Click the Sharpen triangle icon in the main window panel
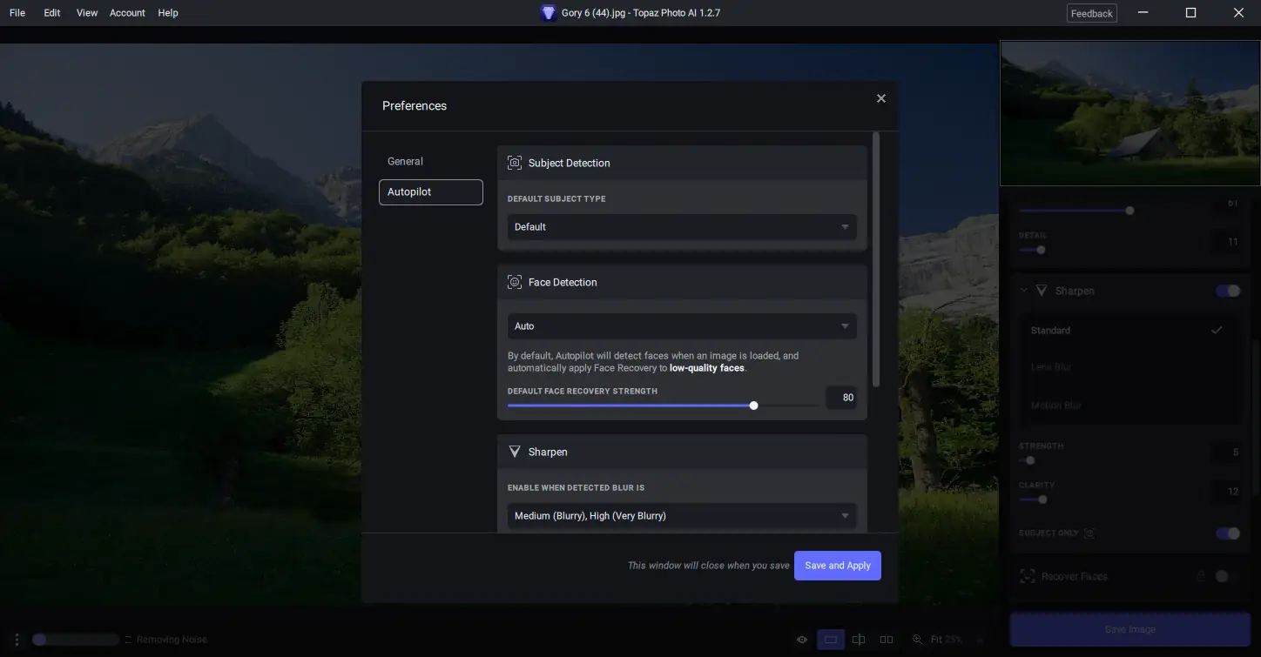Viewport: 1261px width, 657px height. point(1042,291)
